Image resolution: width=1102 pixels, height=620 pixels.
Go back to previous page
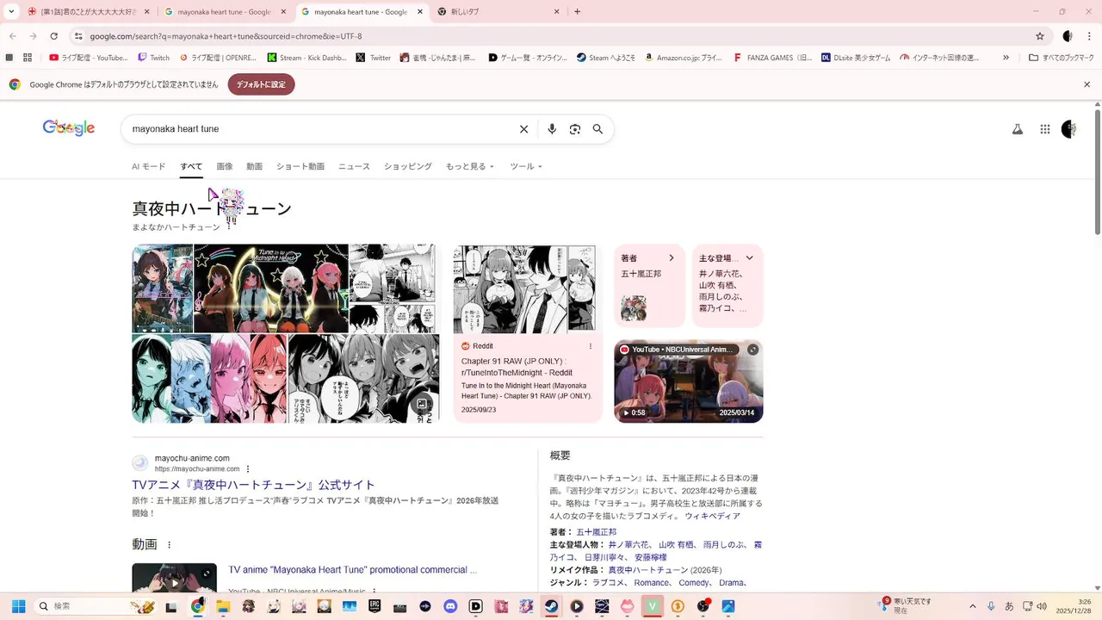(12, 36)
